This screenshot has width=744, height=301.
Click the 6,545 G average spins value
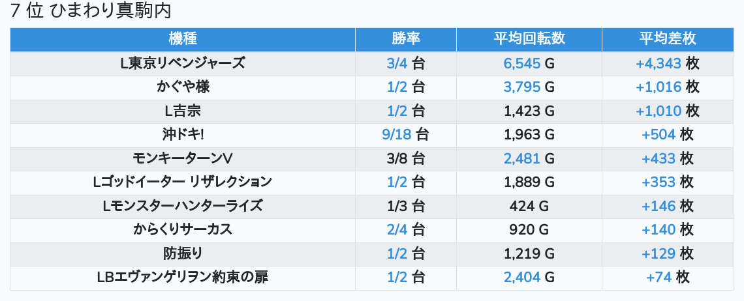(x=529, y=63)
